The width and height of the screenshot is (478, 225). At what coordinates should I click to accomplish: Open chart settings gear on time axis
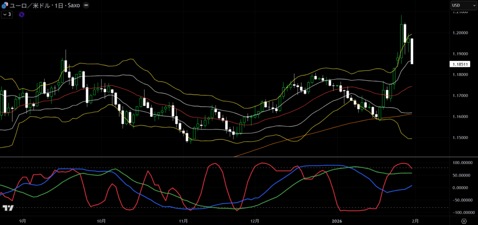pyautogui.click(x=464, y=220)
